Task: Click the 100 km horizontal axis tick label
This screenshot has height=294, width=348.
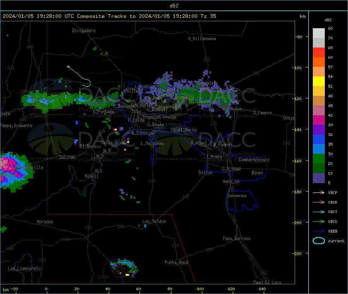Action: click(x=200, y=289)
